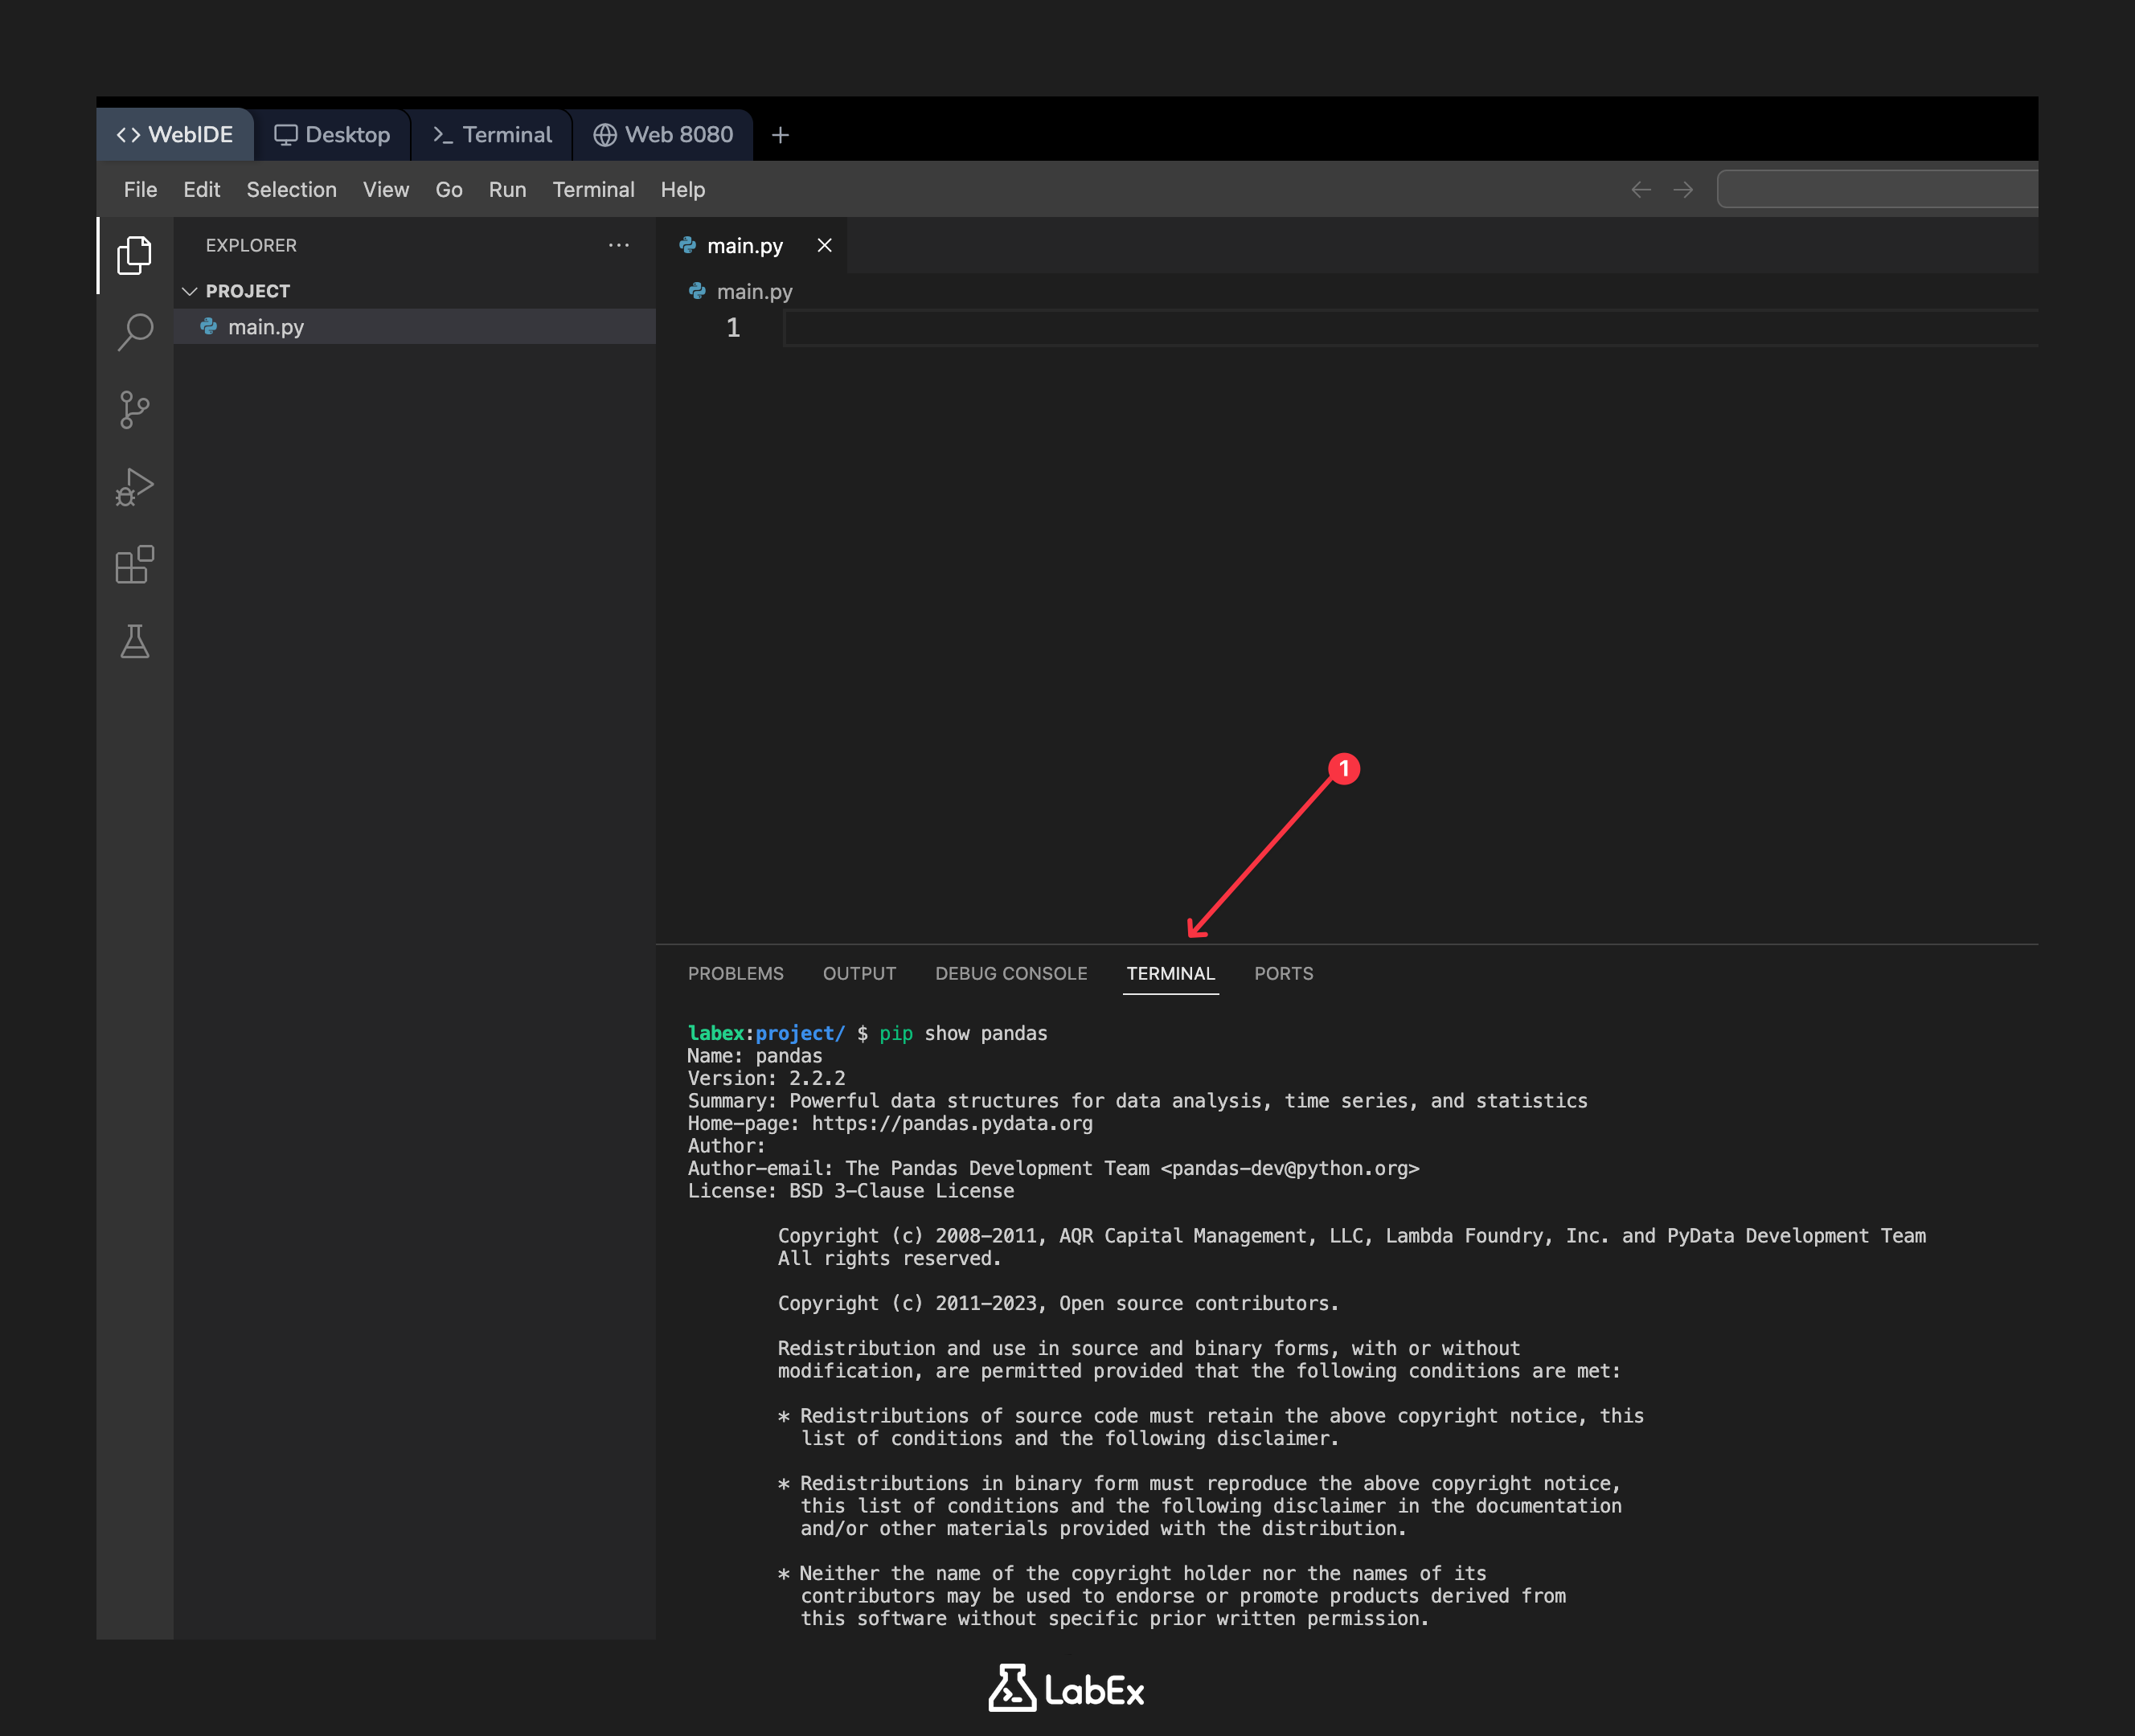2135x1736 pixels.
Task: Switch to the PROBLEMS panel tab
Action: (735, 973)
